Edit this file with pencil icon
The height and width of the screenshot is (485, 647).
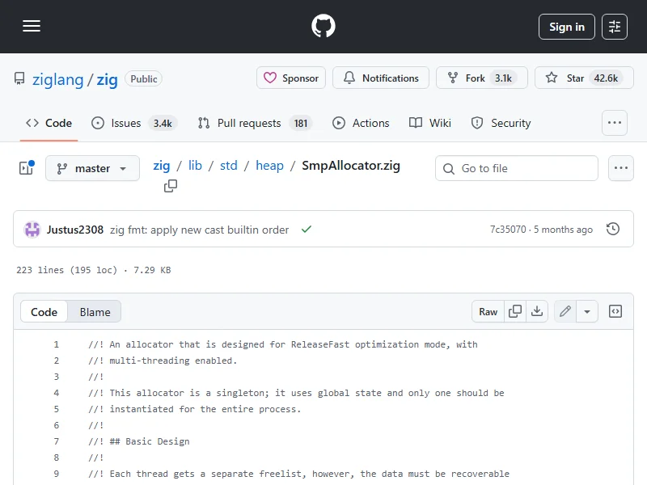point(565,311)
